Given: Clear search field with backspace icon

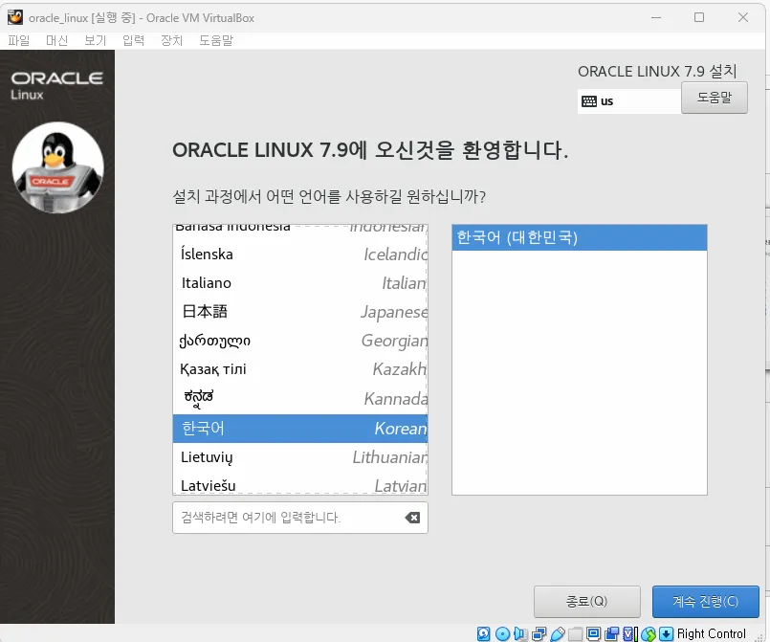Looking at the screenshot, I should (412, 518).
